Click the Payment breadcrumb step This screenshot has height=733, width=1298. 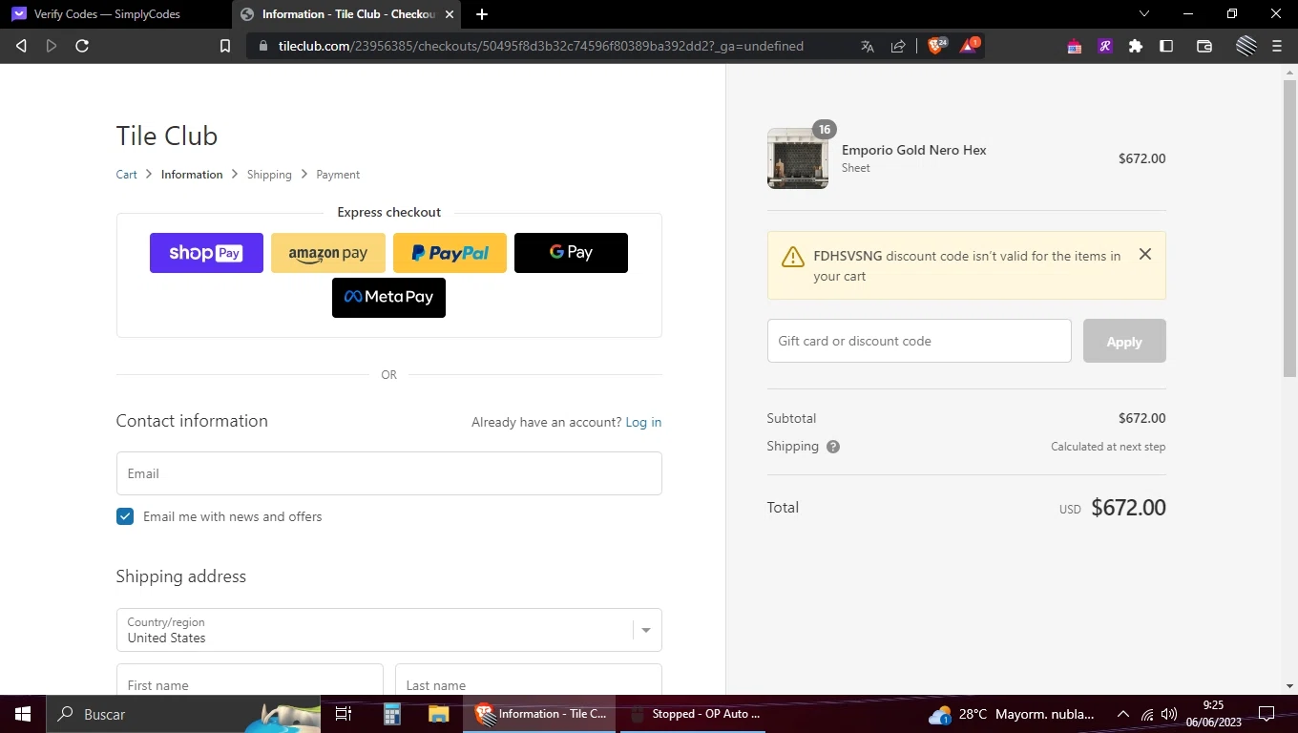click(x=338, y=175)
